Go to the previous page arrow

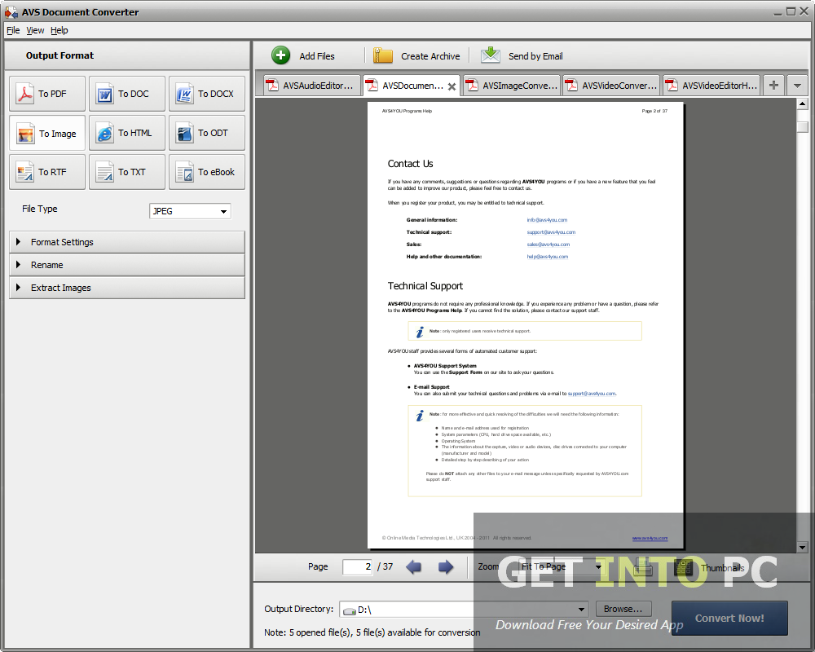[414, 566]
